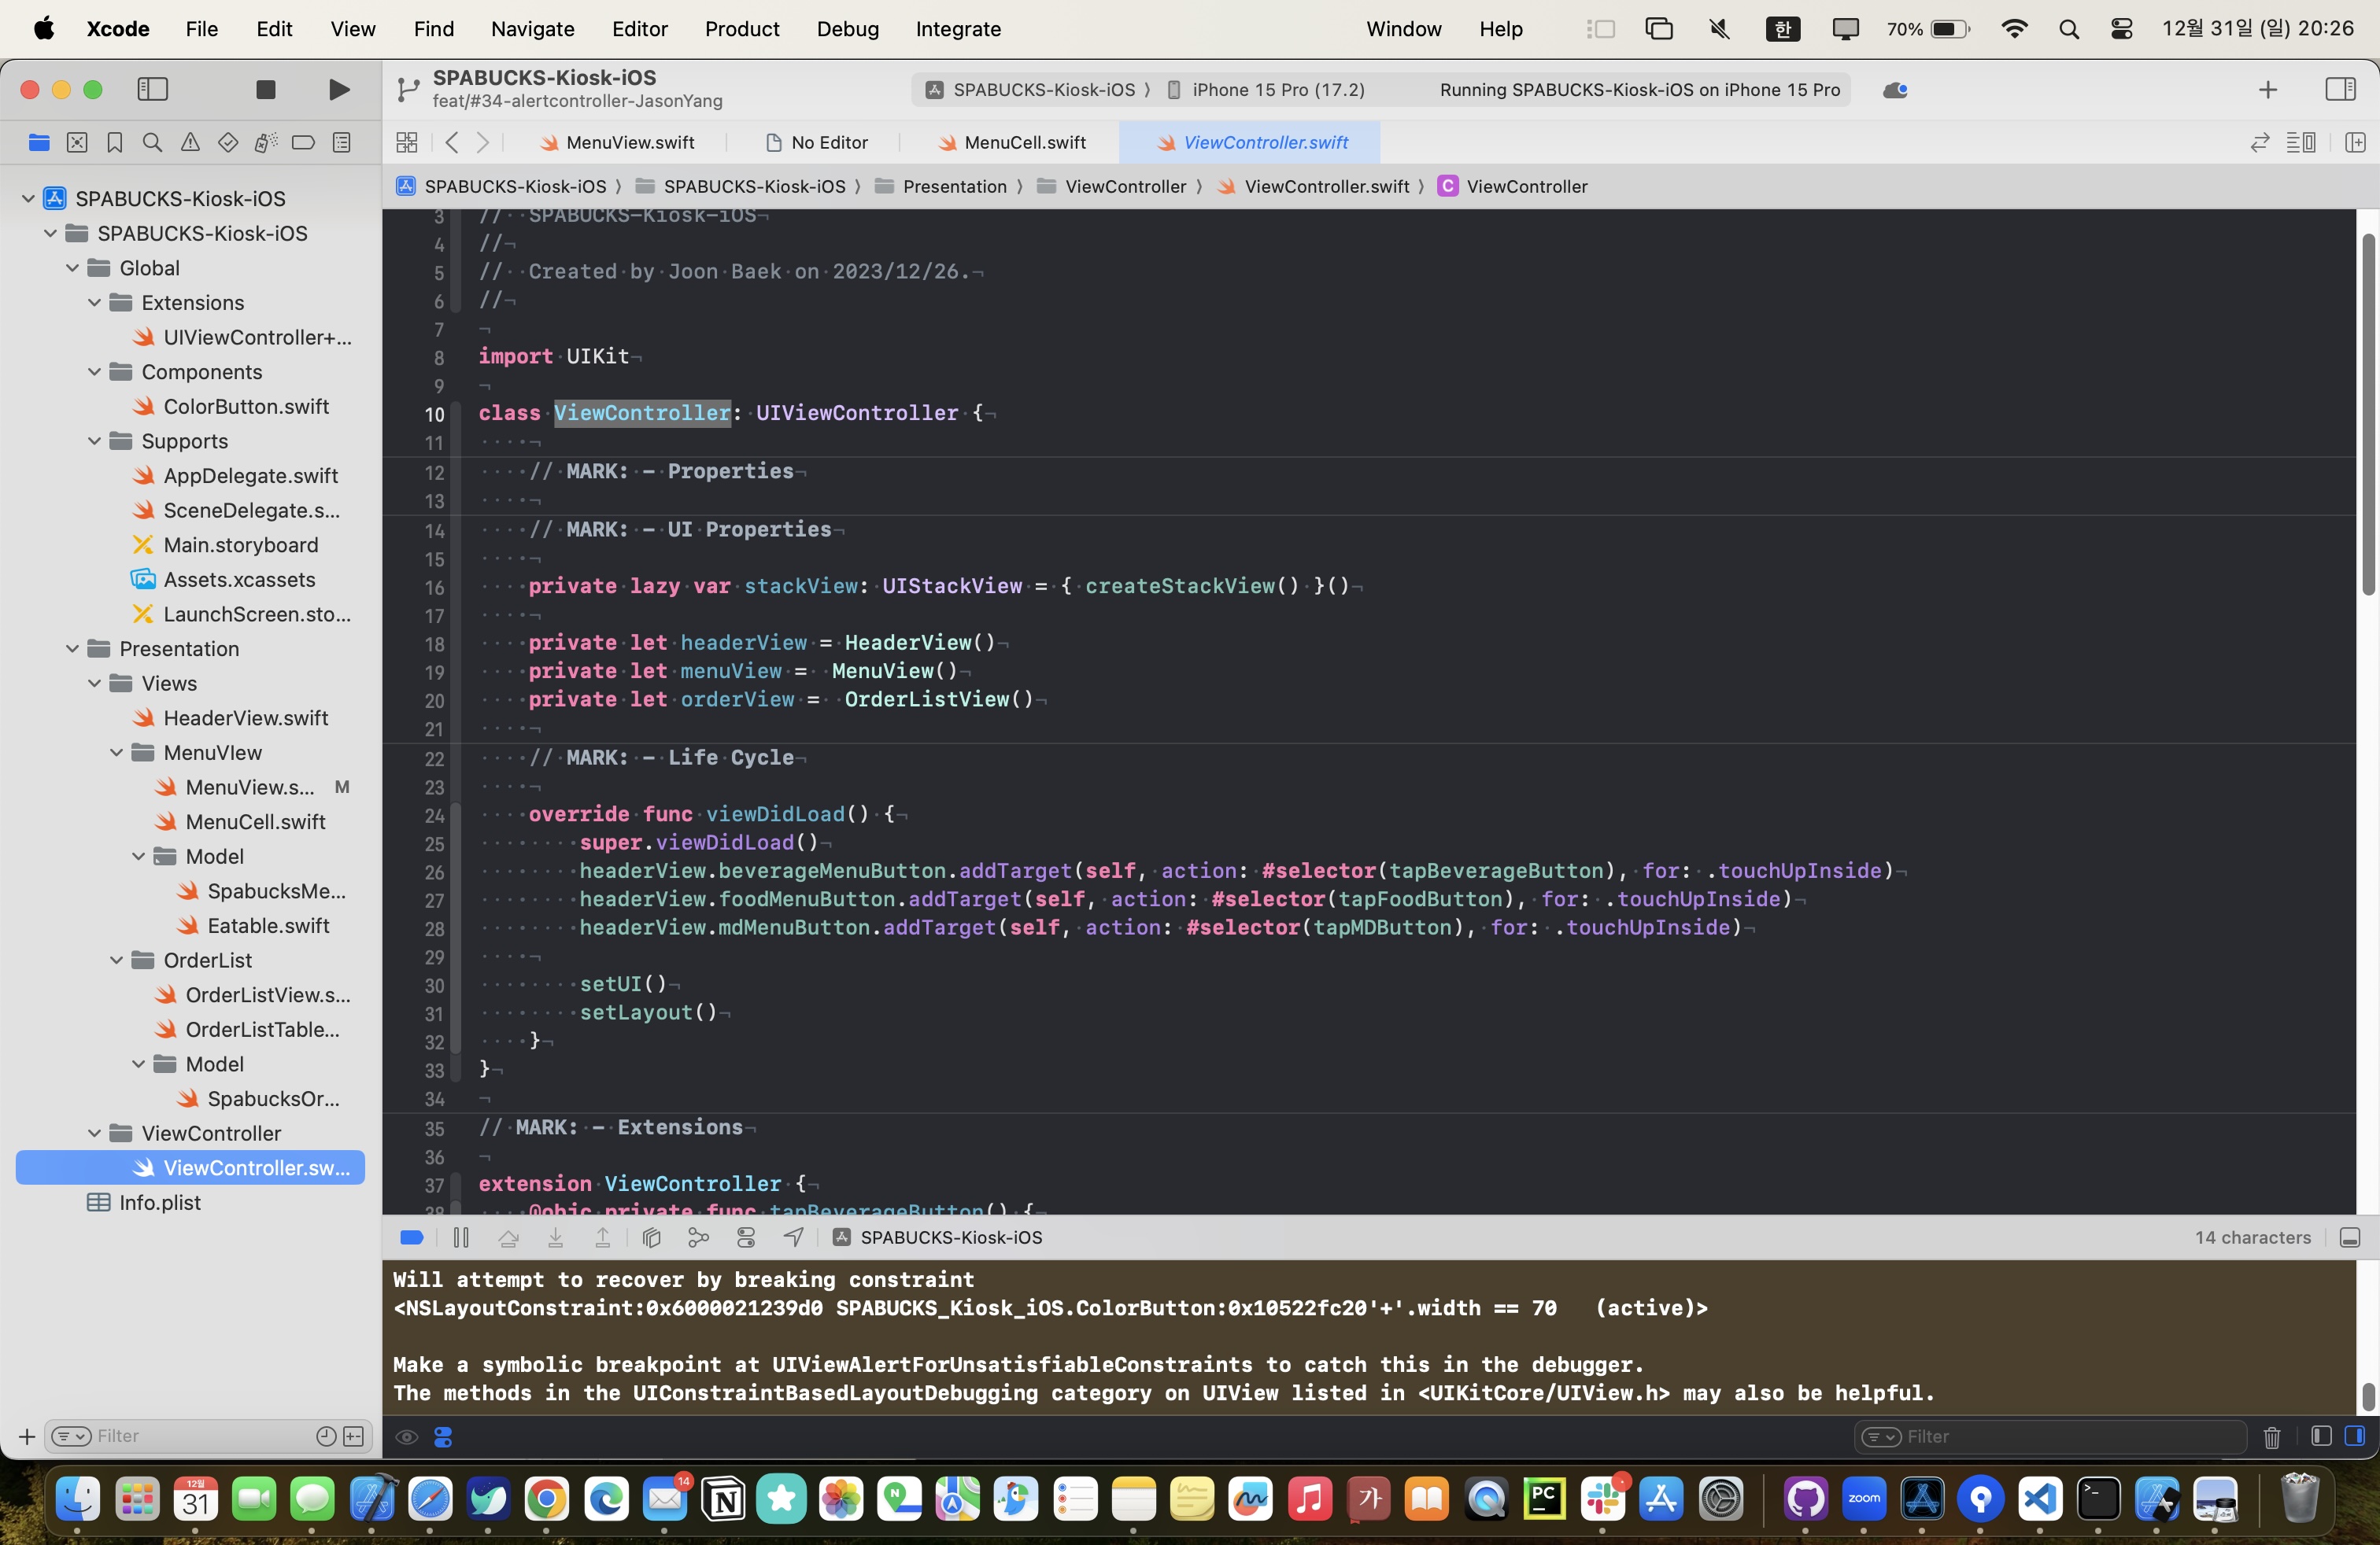Screen dimensions: 2380x1545
Task: Toggle the right inspector panel
Action: click(x=2340, y=90)
